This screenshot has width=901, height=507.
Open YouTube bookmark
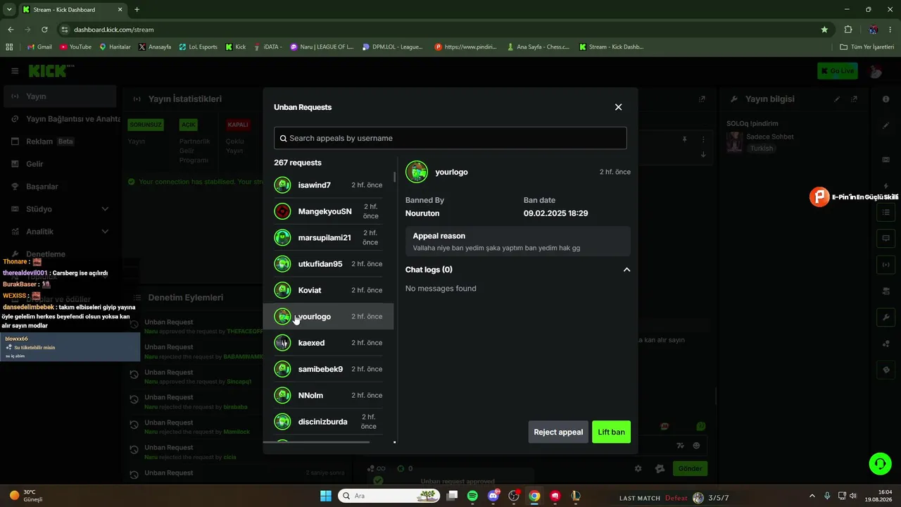pos(75,47)
